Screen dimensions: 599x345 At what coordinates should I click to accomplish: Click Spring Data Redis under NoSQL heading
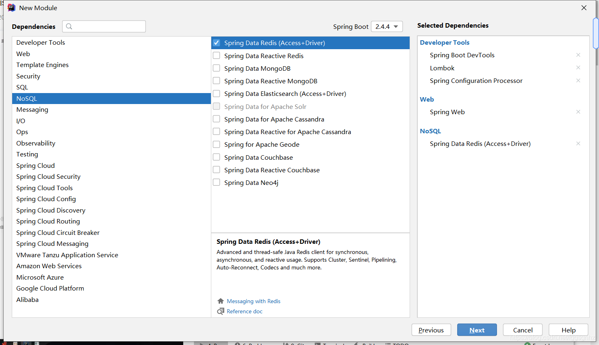click(x=480, y=143)
